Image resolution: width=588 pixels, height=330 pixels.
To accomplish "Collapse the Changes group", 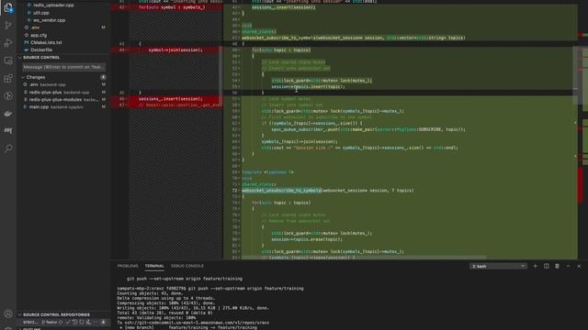I will pyautogui.click(x=36, y=77).
